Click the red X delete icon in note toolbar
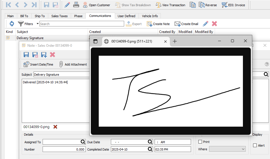The image size is (270, 159). tap(52, 55)
